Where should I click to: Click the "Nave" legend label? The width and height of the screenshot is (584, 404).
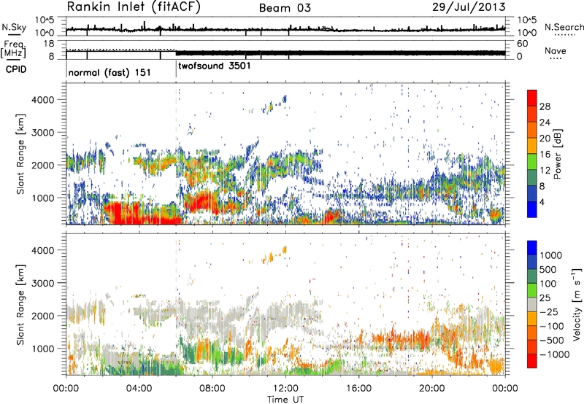pos(556,50)
